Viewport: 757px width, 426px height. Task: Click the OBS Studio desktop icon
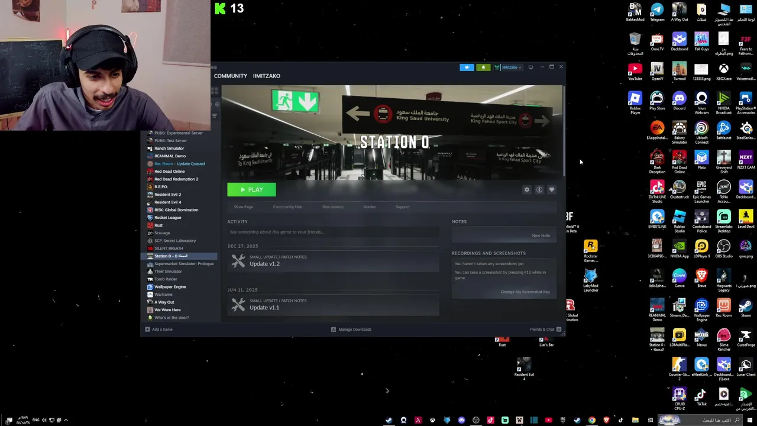[x=723, y=249]
